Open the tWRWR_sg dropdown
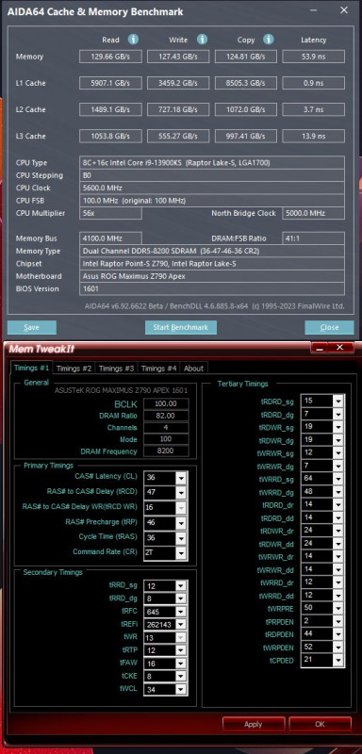The image size is (362, 754). 338,452
